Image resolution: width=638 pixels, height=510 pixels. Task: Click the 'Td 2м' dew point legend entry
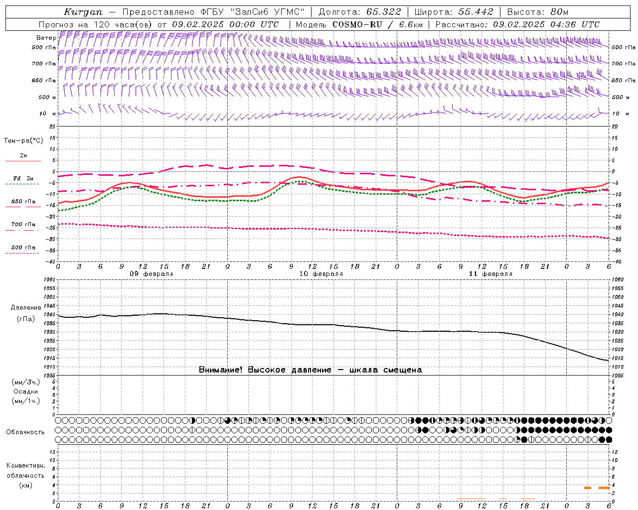click(23, 178)
